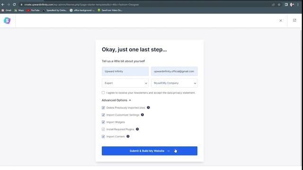The image size is (303, 170).
Task: Open the office background bookmark
Action: pos(82,10)
